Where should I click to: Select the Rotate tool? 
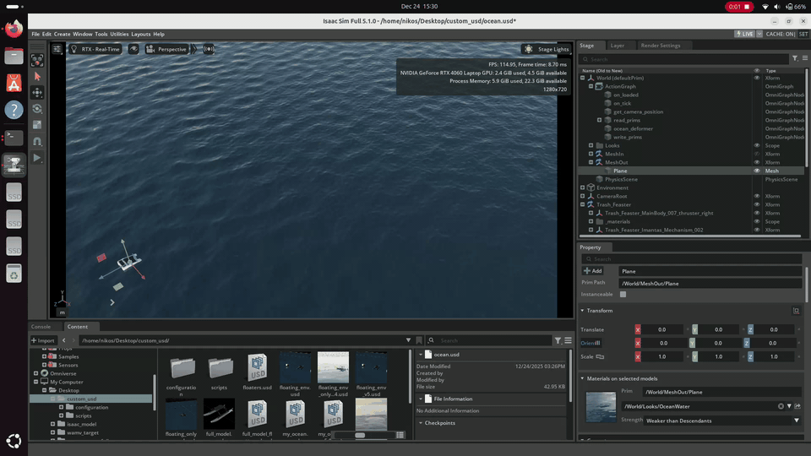click(37, 109)
